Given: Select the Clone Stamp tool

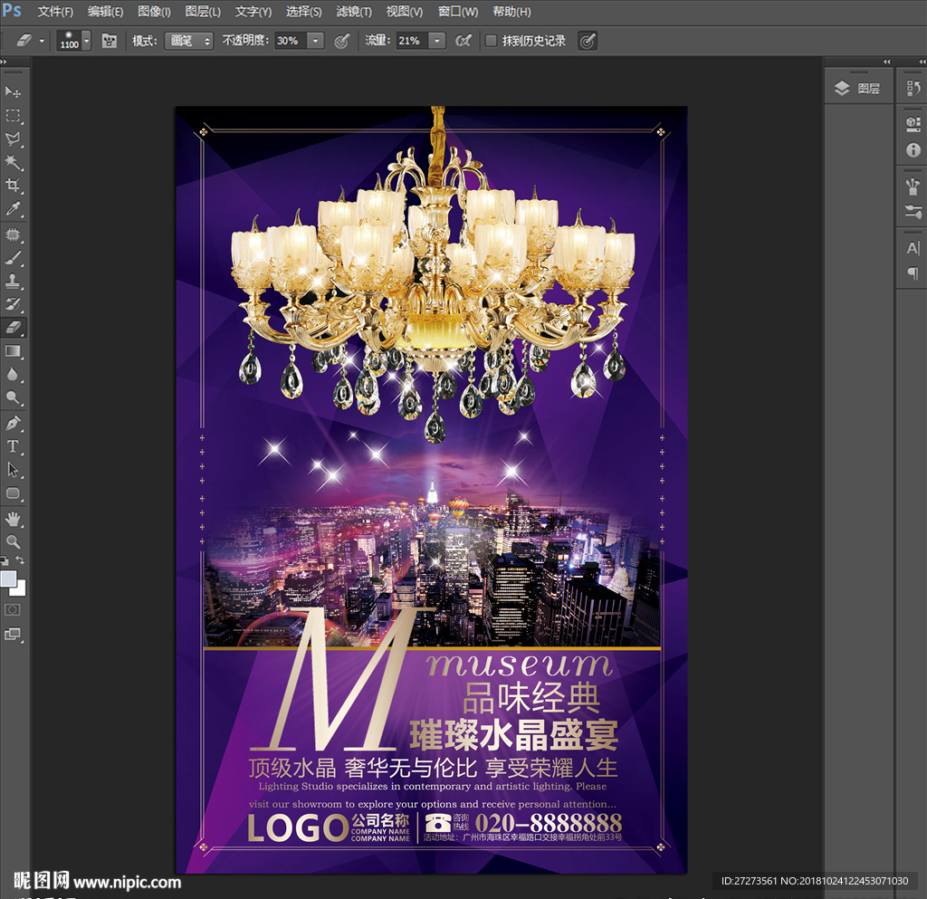Looking at the screenshot, I should [x=14, y=281].
